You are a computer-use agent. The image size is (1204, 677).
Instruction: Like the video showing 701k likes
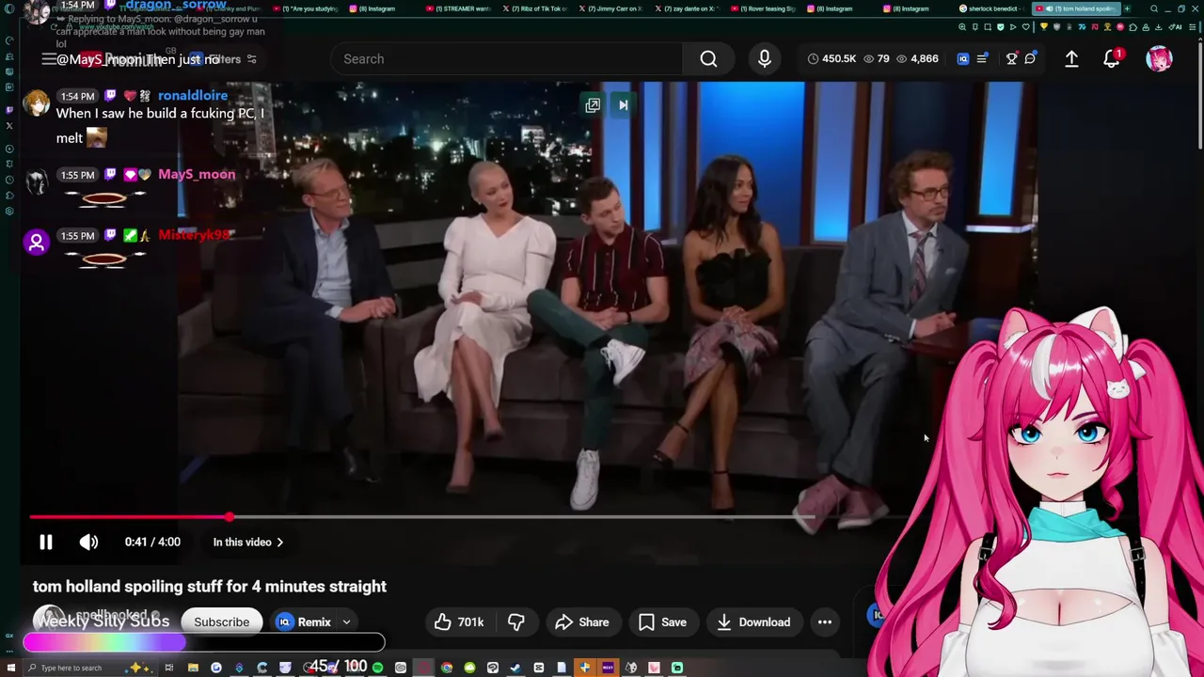tap(459, 622)
